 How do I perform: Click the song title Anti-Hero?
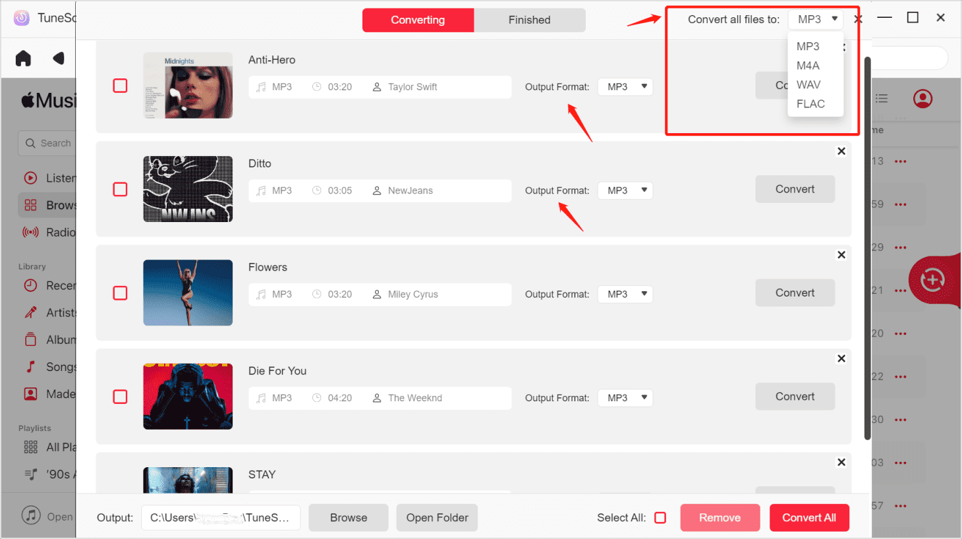[x=271, y=60]
